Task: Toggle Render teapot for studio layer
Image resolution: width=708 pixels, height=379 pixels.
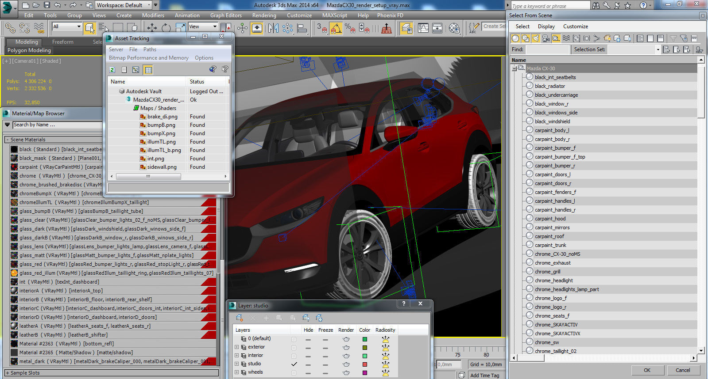Action: (x=346, y=364)
